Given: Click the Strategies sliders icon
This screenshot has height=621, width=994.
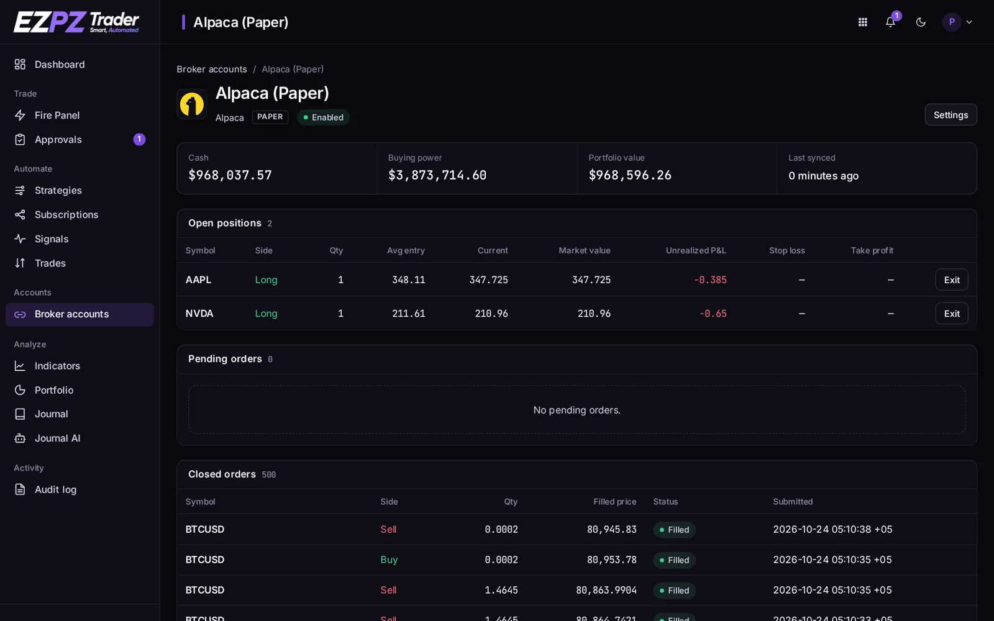Looking at the screenshot, I should click(x=20, y=190).
